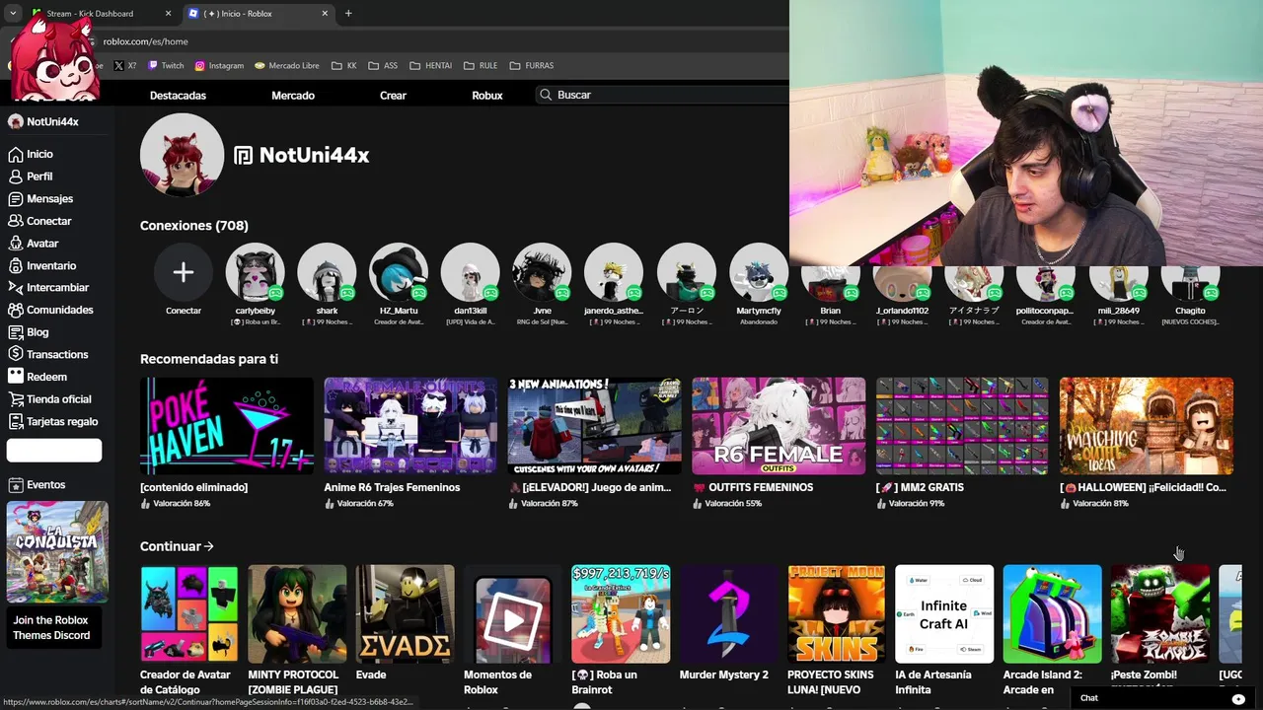Open the Mercado menu

(x=293, y=96)
